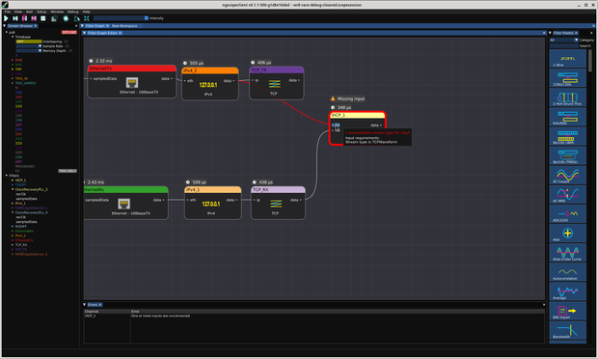Click the OFFLINE badge in Stream Browser

(x=69, y=33)
